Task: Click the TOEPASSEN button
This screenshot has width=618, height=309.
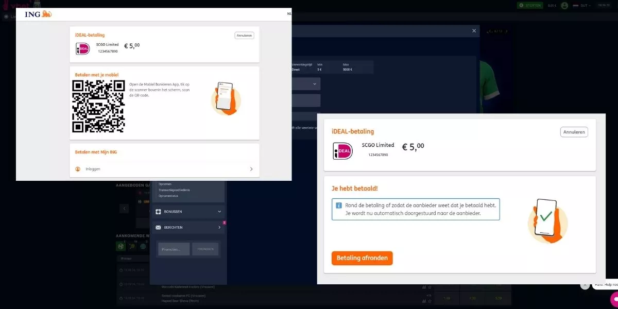Action: pyautogui.click(x=205, y=249)
